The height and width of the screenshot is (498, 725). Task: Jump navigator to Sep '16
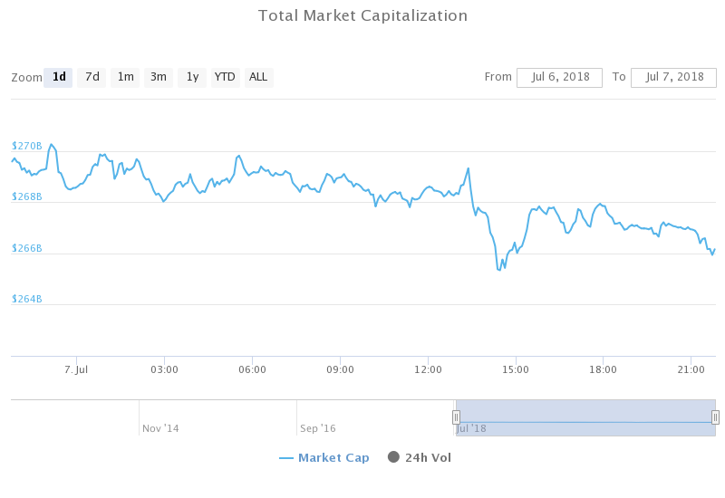tap(317, 428)
